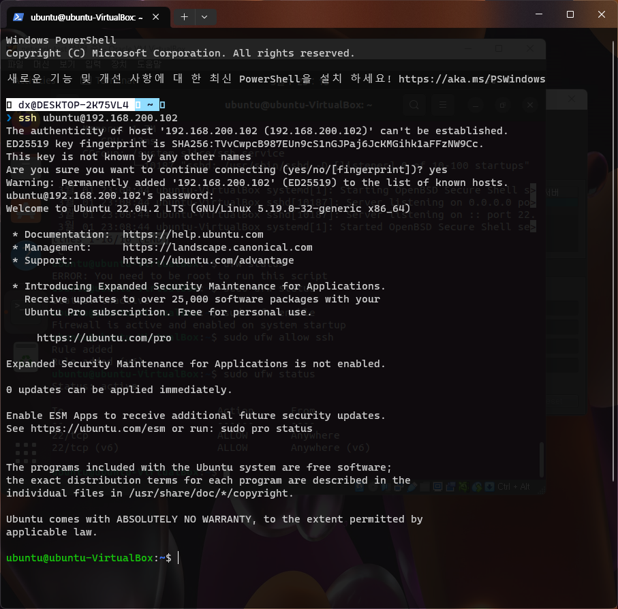Open the https://landscape.canonical.com link
618x609 pixels.
[217, 247]
